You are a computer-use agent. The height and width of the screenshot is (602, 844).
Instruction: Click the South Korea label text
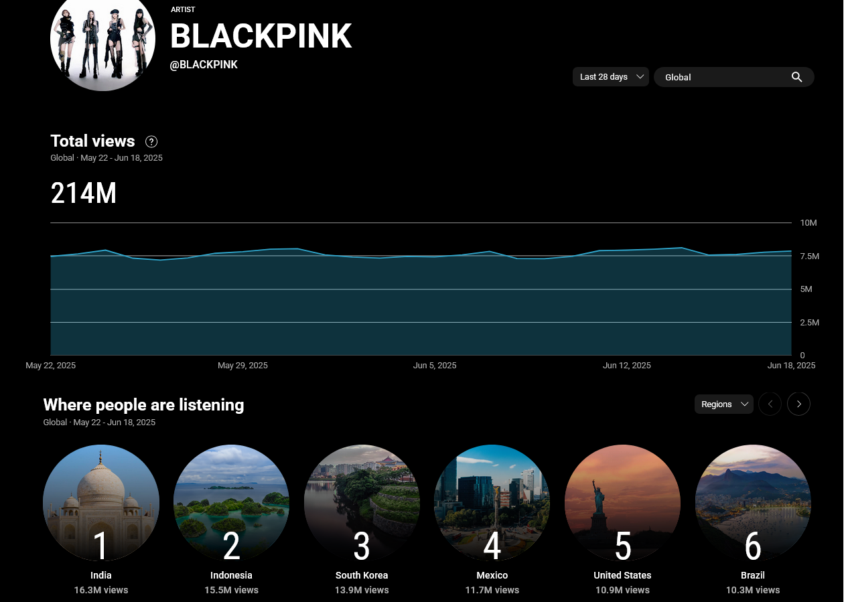pos(362,575)
